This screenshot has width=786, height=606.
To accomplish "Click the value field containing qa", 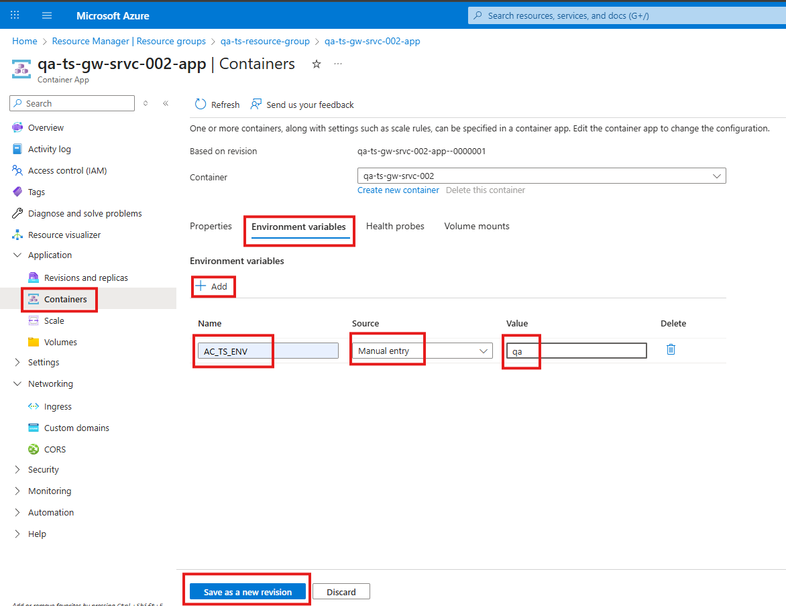I will click(577, 351).
